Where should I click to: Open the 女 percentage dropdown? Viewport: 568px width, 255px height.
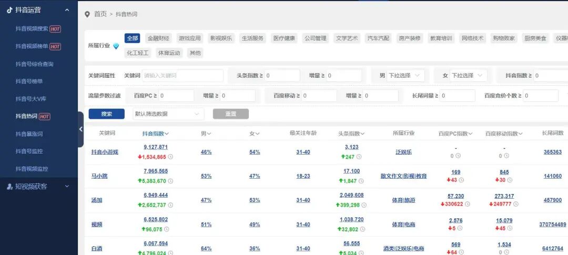click(468, 76)
